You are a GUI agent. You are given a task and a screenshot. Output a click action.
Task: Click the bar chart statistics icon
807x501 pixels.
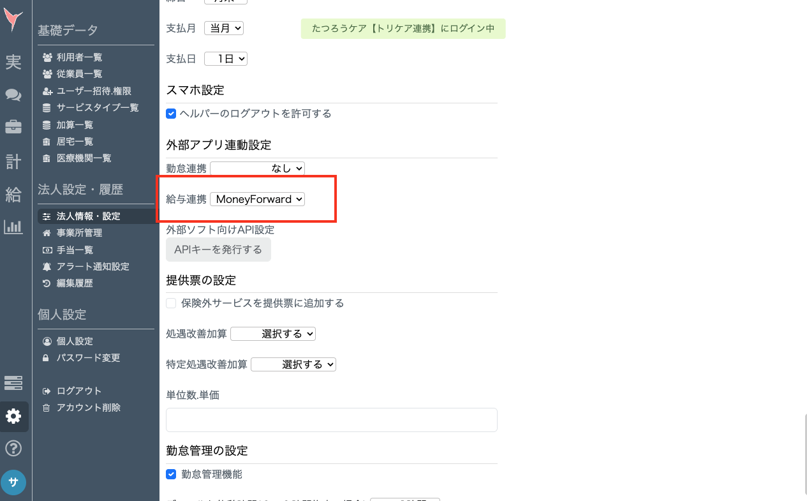(13, 227)
